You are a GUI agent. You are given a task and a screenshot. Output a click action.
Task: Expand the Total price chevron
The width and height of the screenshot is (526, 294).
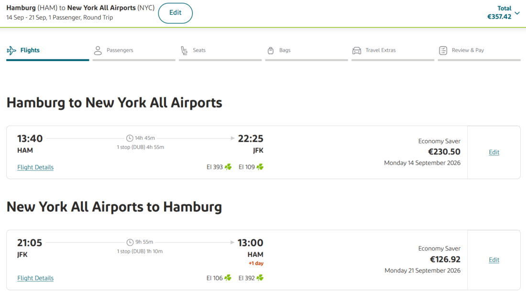[x=517, y=13]
